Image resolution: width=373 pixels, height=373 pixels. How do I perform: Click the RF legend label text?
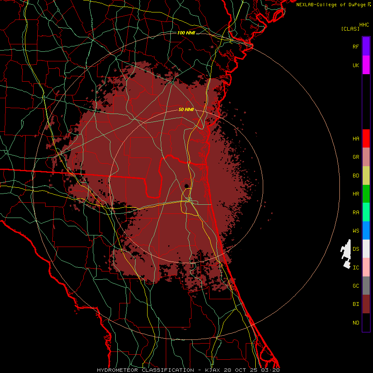coord(356,46)
